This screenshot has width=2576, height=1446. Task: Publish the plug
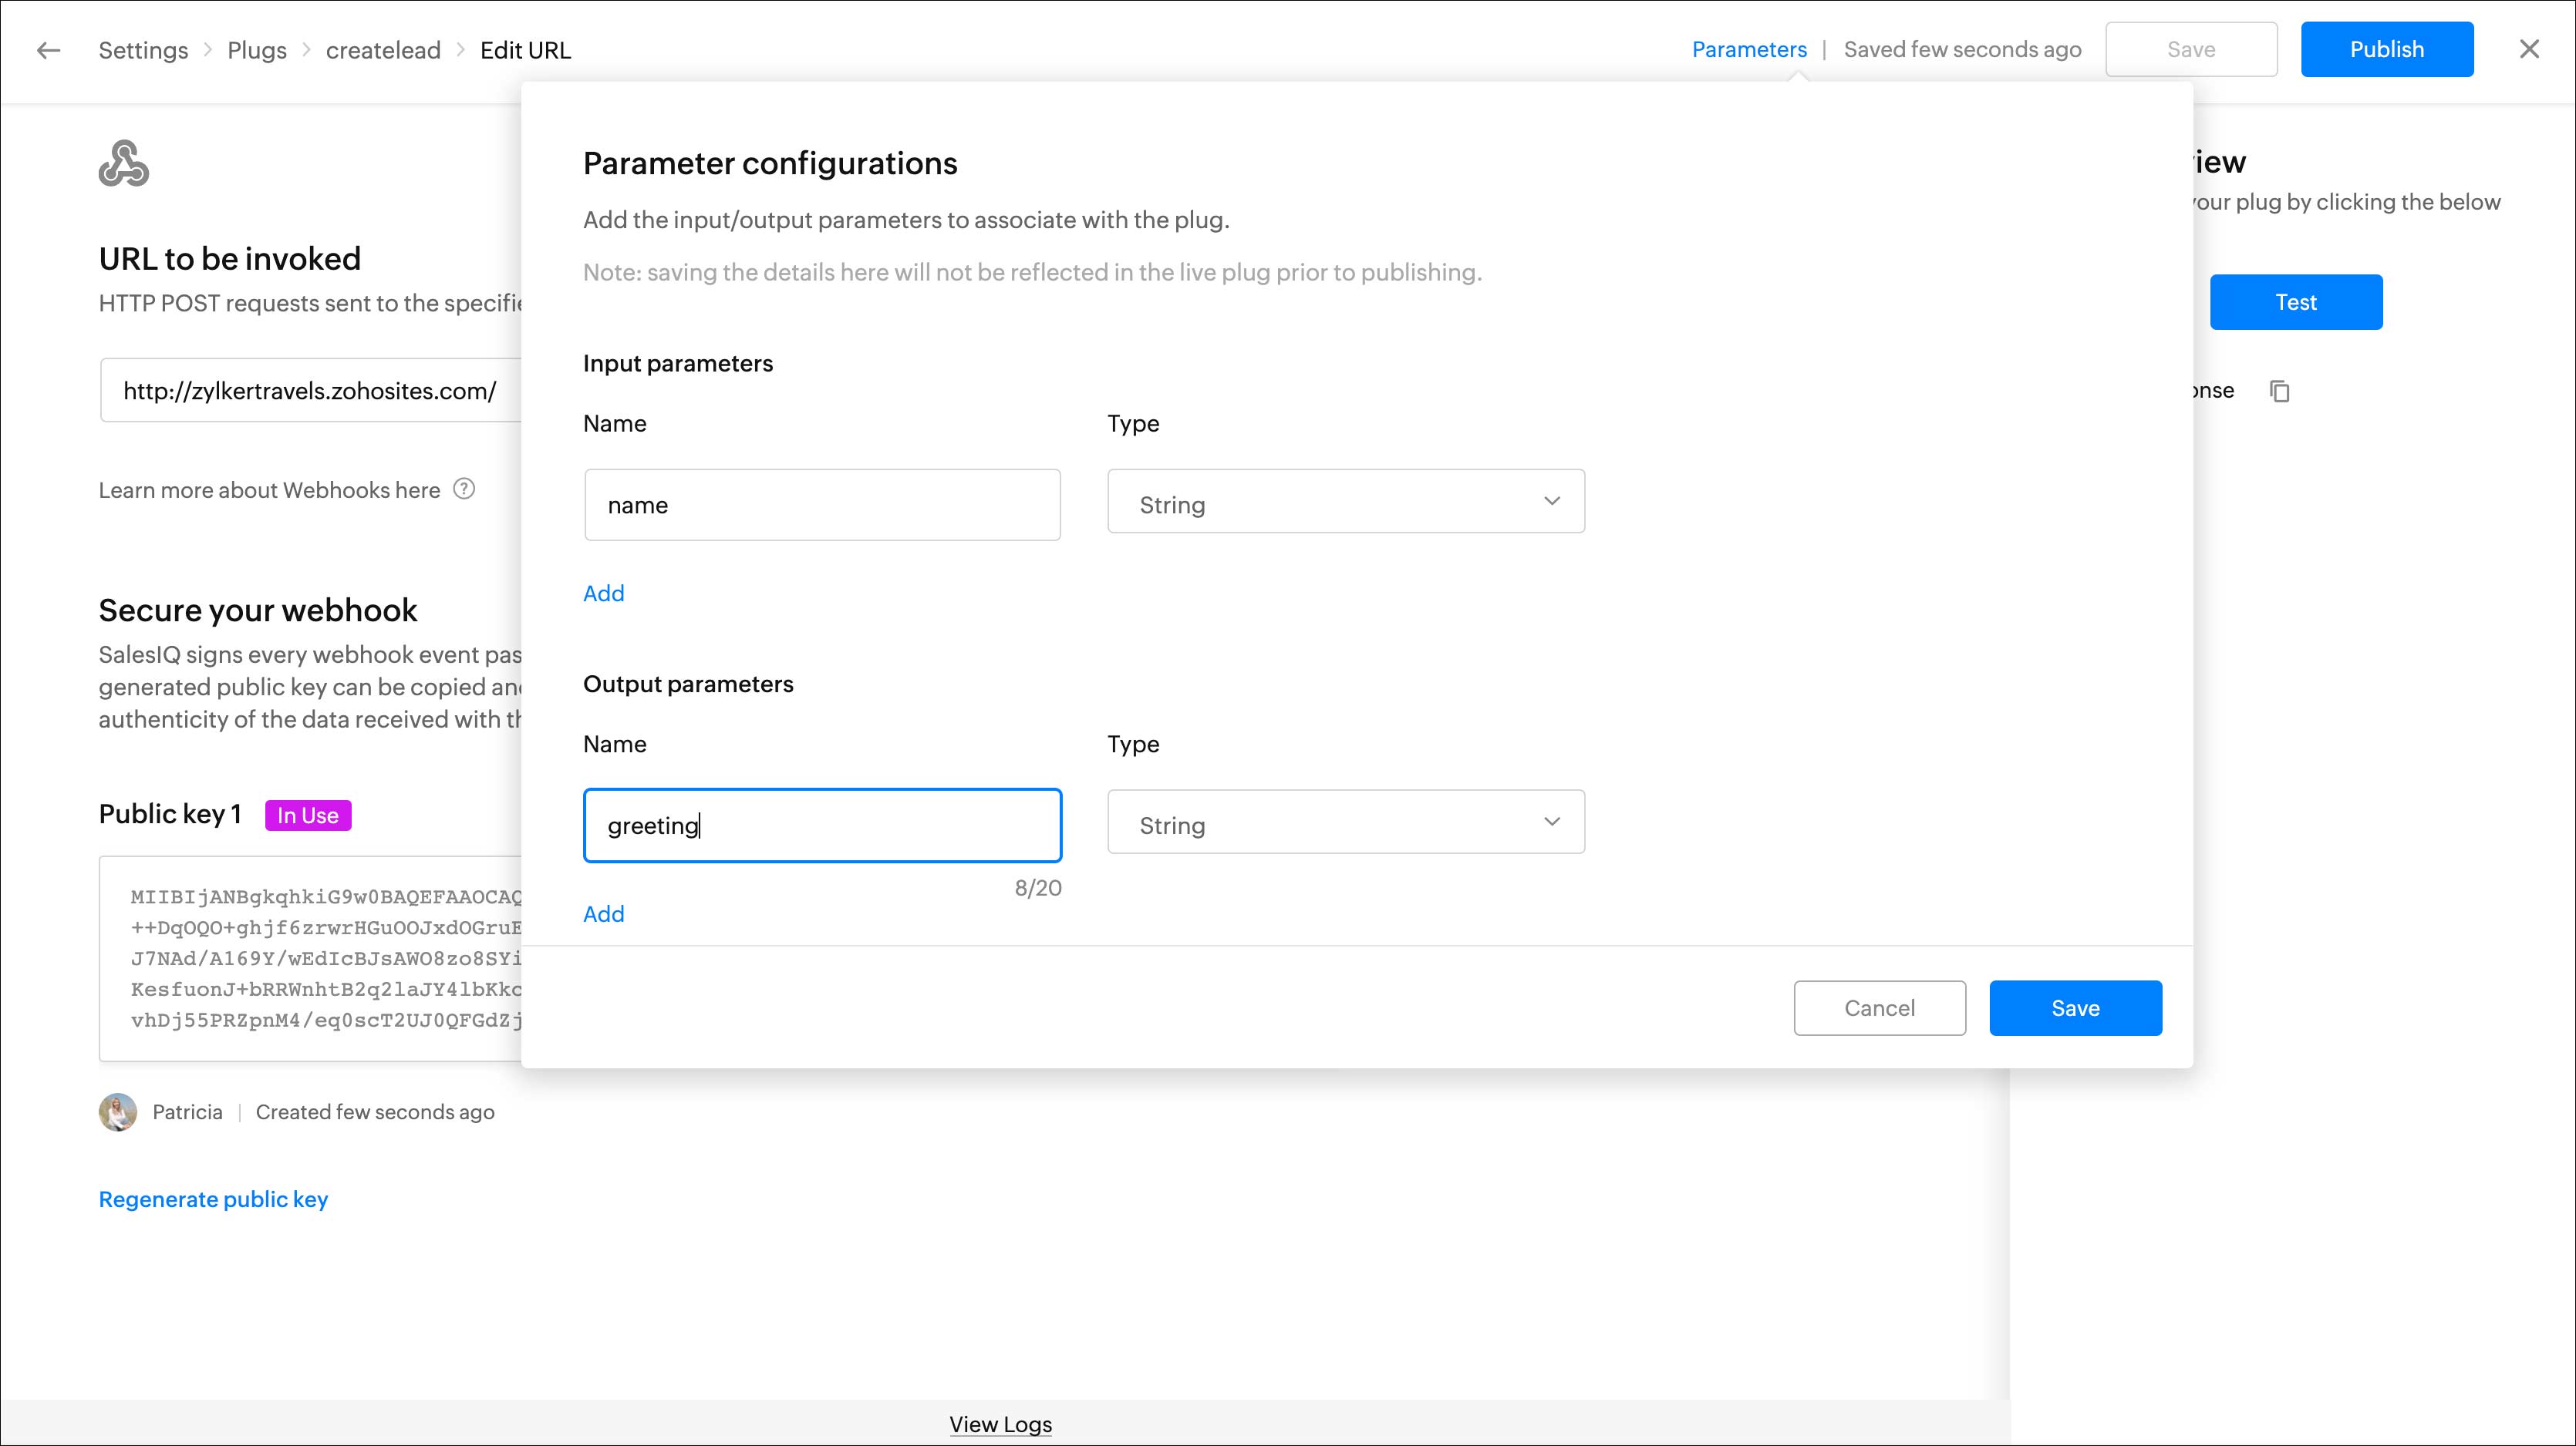(2387, 48)
